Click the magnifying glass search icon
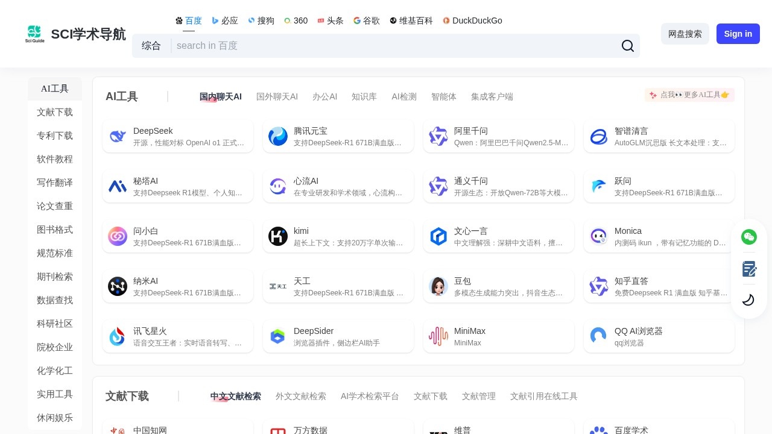Screen dimensions: 772x434 pos(627,46)
